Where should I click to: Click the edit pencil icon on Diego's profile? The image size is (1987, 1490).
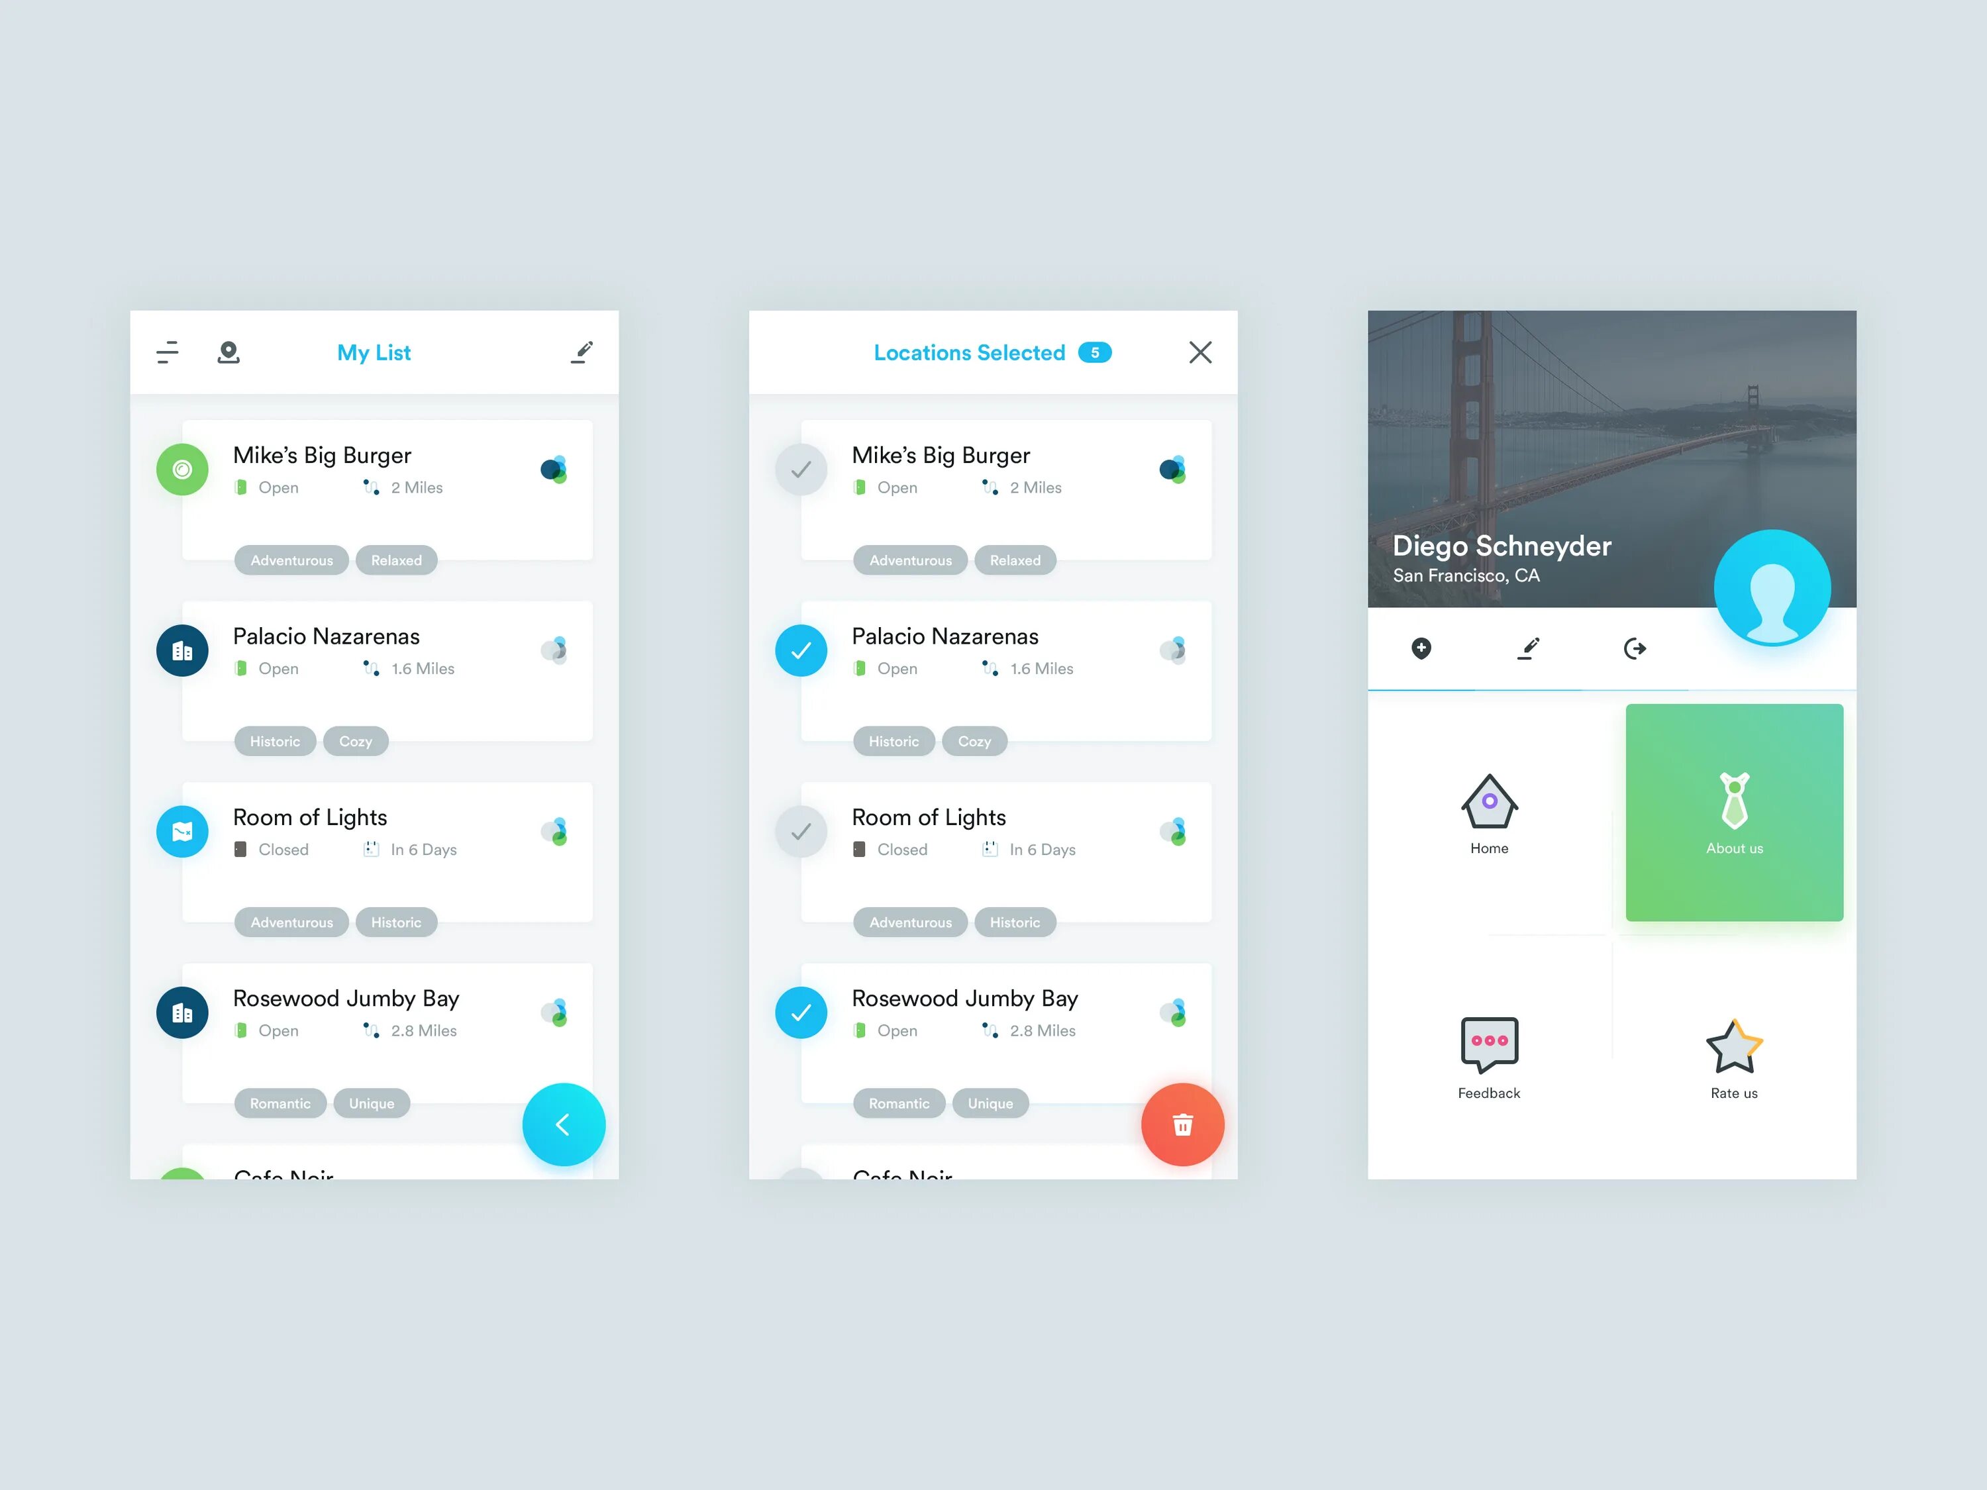coord(1530,648)
